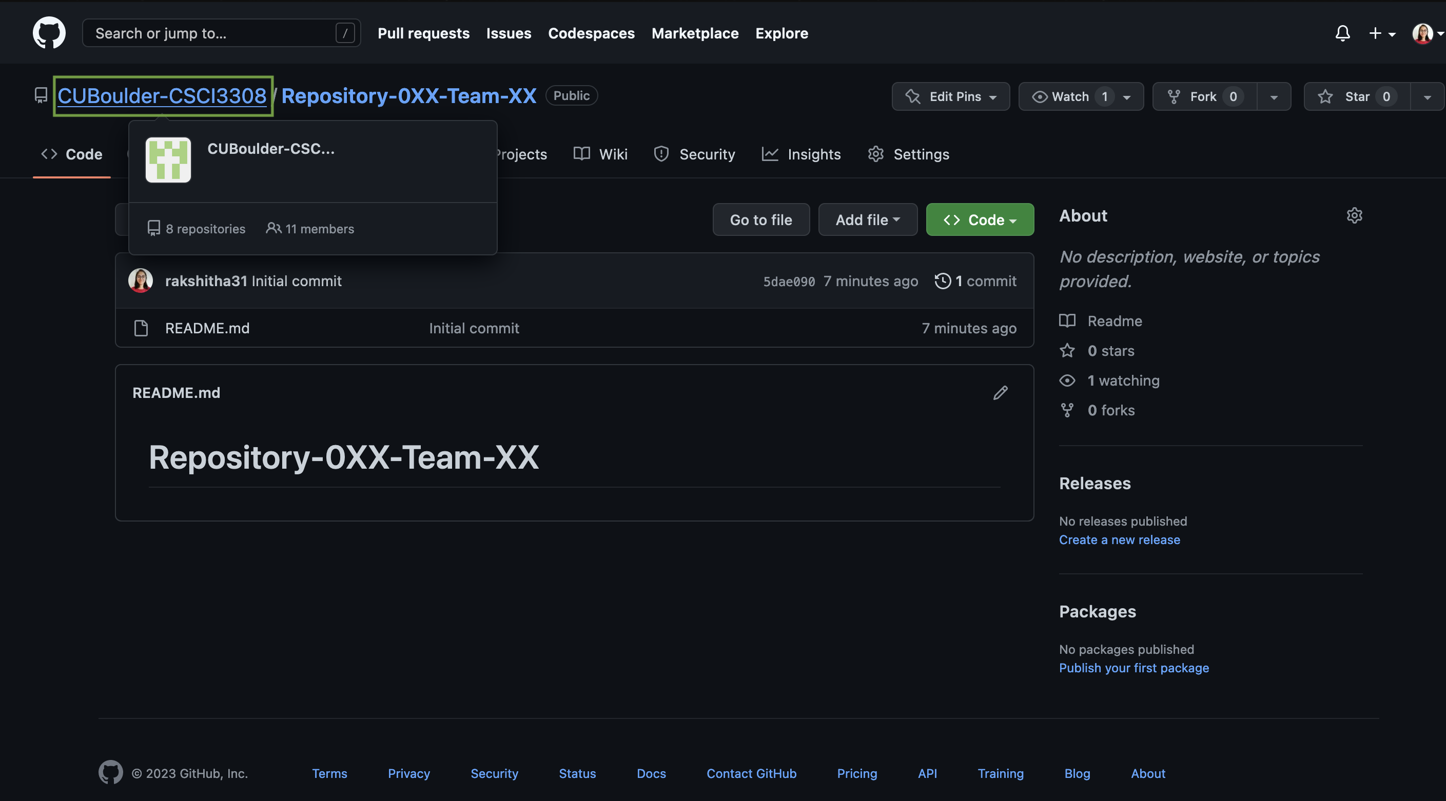Select the Wiki book icon
Viewport: 1446px width, 801px height.
(581, 154)
